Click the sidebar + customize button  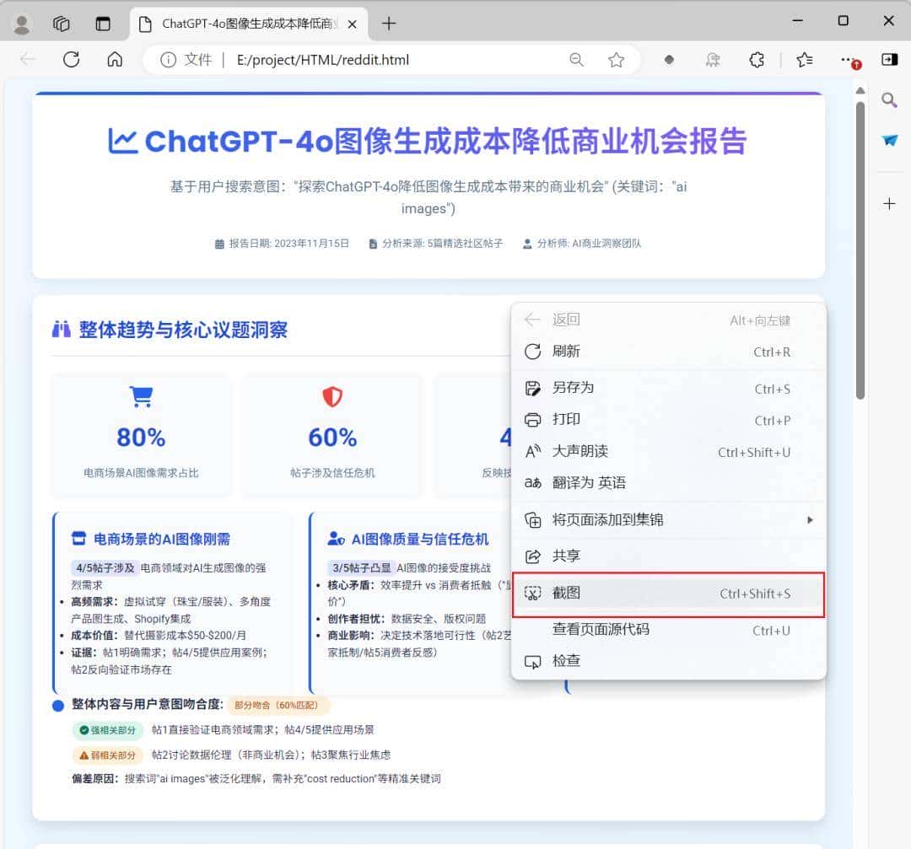(889, 202)
